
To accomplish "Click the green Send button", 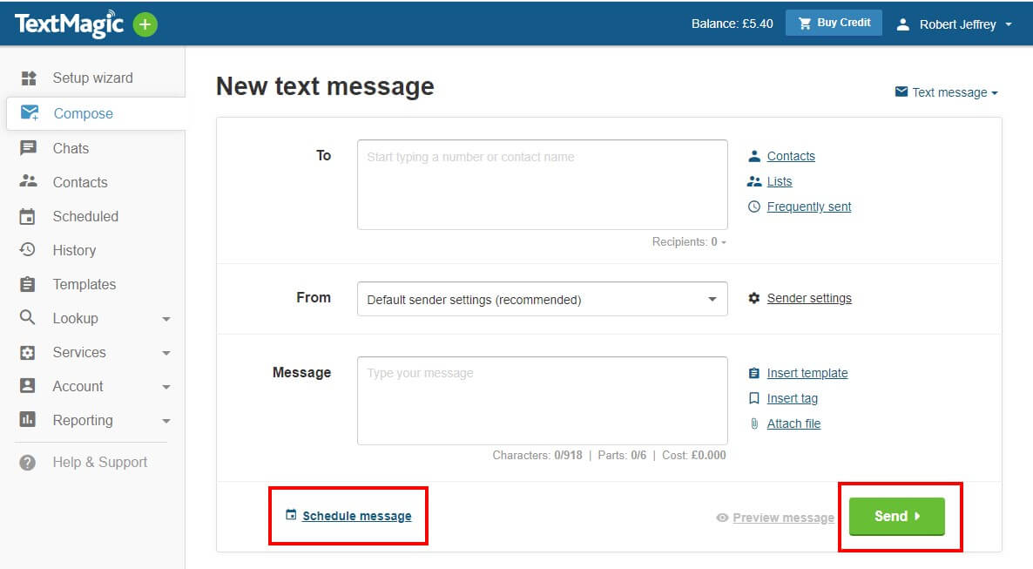I will [896, 516].
